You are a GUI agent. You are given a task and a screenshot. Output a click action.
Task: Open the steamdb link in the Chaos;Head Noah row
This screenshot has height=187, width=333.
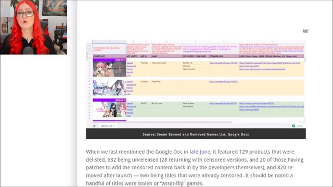223,63
